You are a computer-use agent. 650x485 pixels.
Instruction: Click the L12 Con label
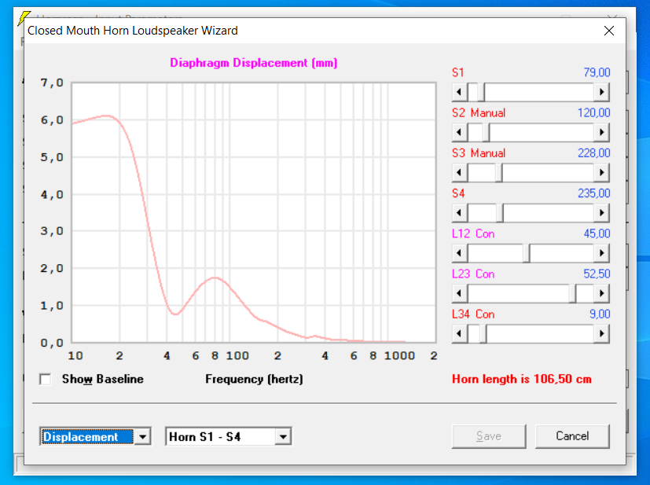pos(473,233)
